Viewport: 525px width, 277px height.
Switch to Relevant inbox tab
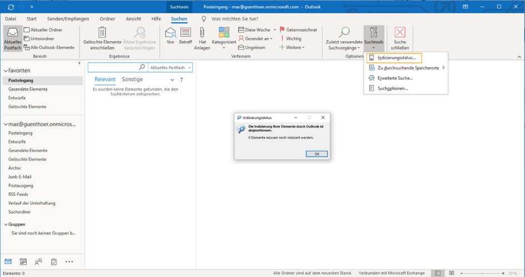105,80
